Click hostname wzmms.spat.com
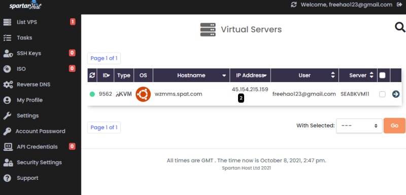This screenshot has width=406, height=195. [x=179, y=94]
